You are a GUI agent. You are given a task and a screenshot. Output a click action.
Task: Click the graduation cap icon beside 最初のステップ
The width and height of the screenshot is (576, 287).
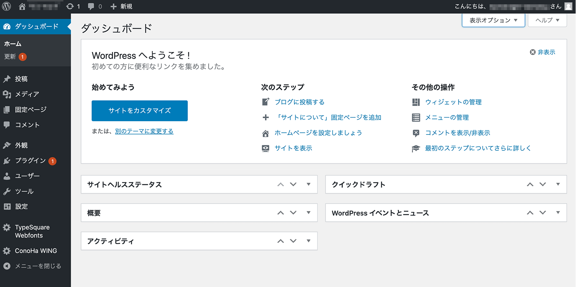(416, 149)
